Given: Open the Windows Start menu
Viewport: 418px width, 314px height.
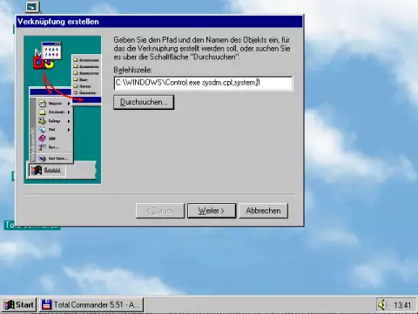Looking at the screenshot, I should point(19,304).
